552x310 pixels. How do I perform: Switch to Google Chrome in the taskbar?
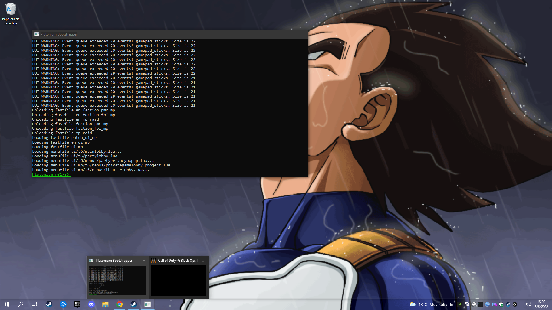[x=120, y=304]
